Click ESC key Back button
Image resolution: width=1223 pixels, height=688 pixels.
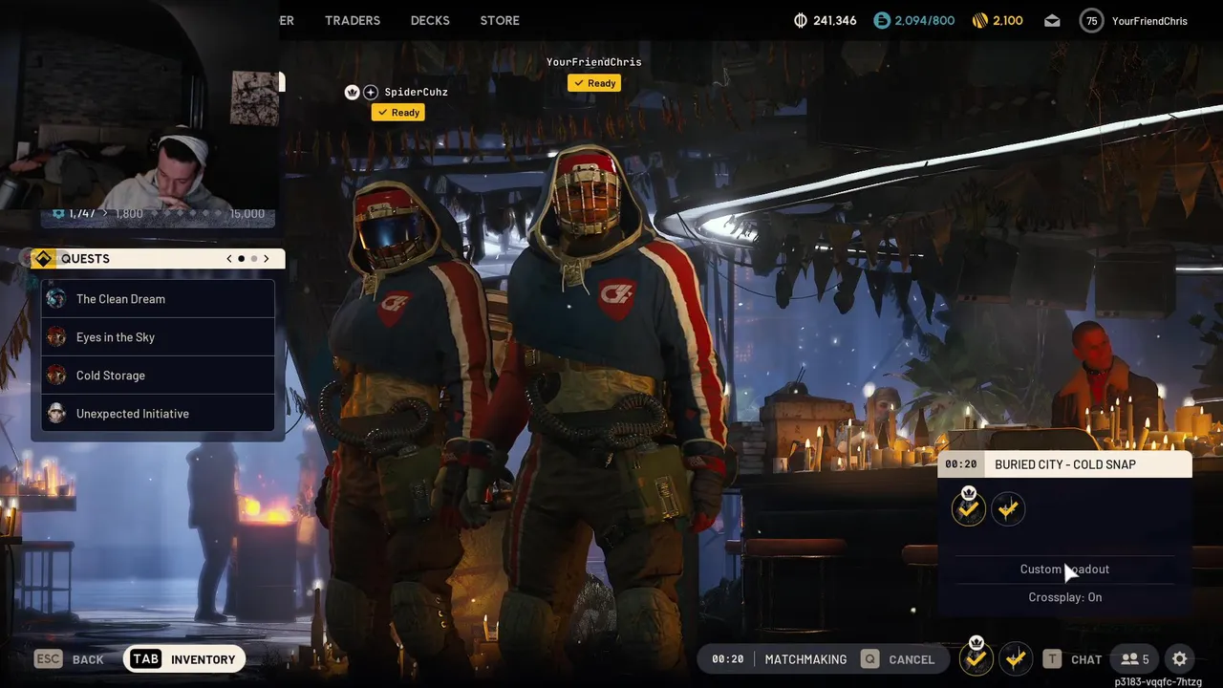tap(69, 659)
